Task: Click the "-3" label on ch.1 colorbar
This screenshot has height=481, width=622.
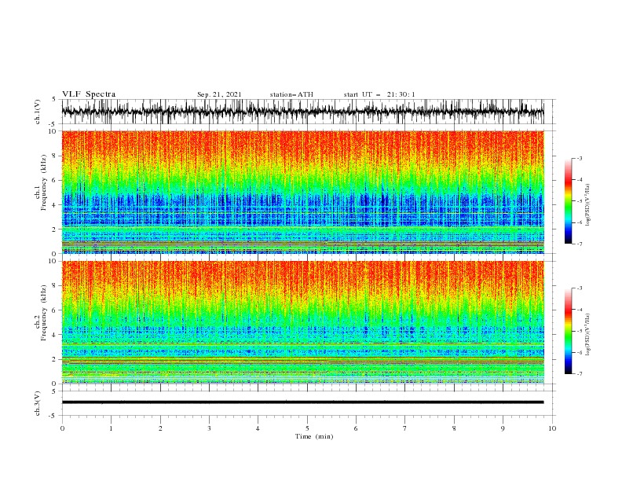Action: tap(579, 158)
